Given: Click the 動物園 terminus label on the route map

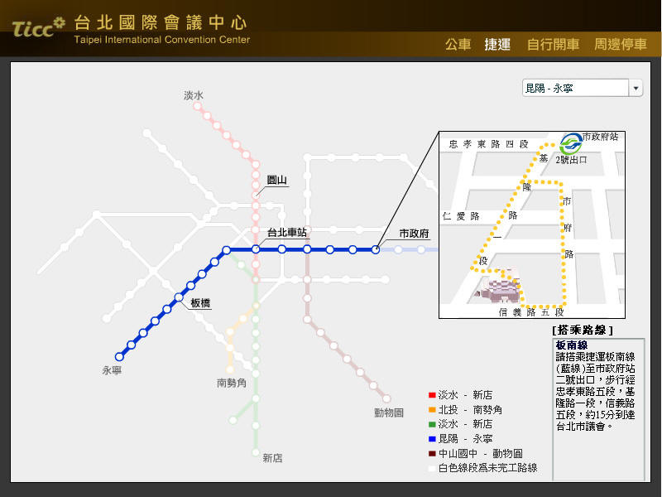Looking at the screenshot, I should pyautogui.click(x=389, y=413).
